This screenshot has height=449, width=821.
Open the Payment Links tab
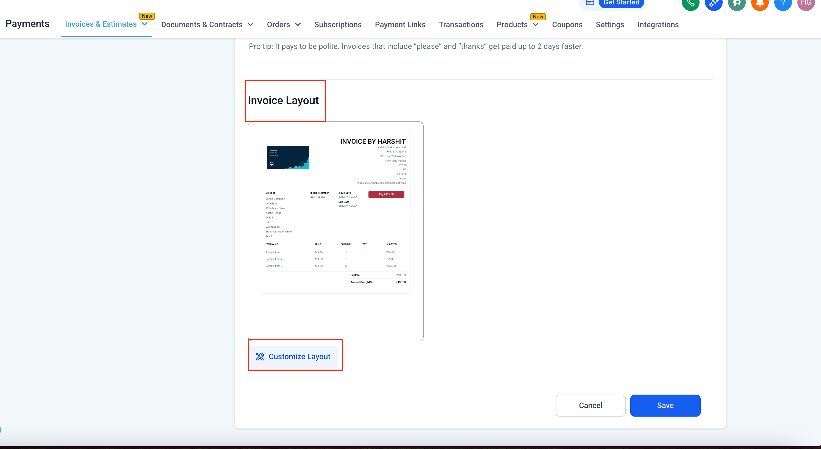tap(400, 24)
